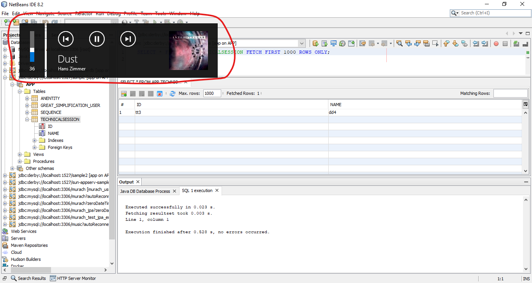Run the SQL statement with the Run SQL icon

click(x=315, y=43)
